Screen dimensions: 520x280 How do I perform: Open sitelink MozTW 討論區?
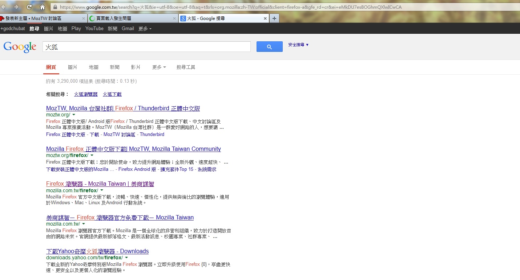point(119,135)
